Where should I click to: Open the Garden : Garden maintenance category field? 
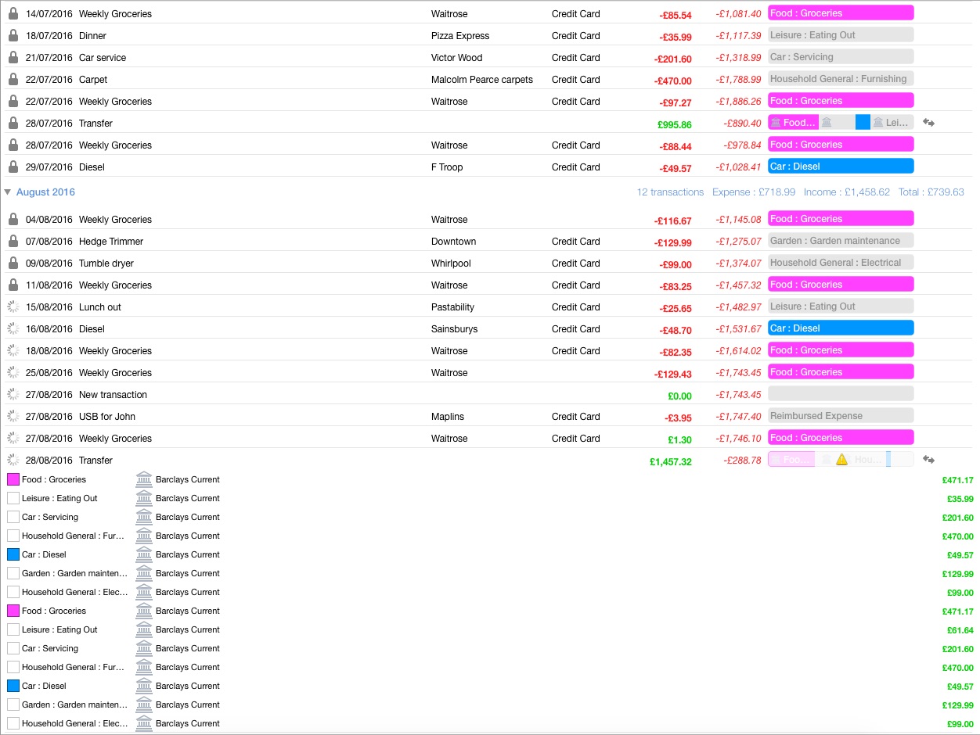tap(840, 241)
